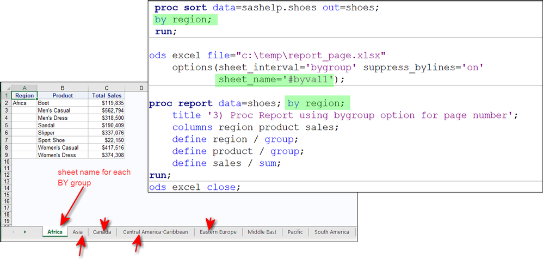
Task: Select row 5 header
Action: pos(6,125)
